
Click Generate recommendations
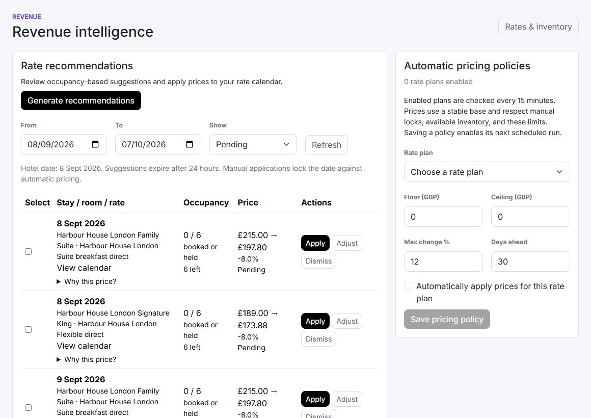tap(81, 101)
